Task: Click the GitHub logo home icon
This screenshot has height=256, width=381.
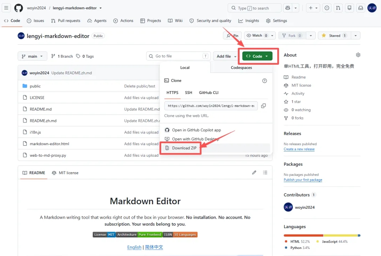Action: coord(18,8)
